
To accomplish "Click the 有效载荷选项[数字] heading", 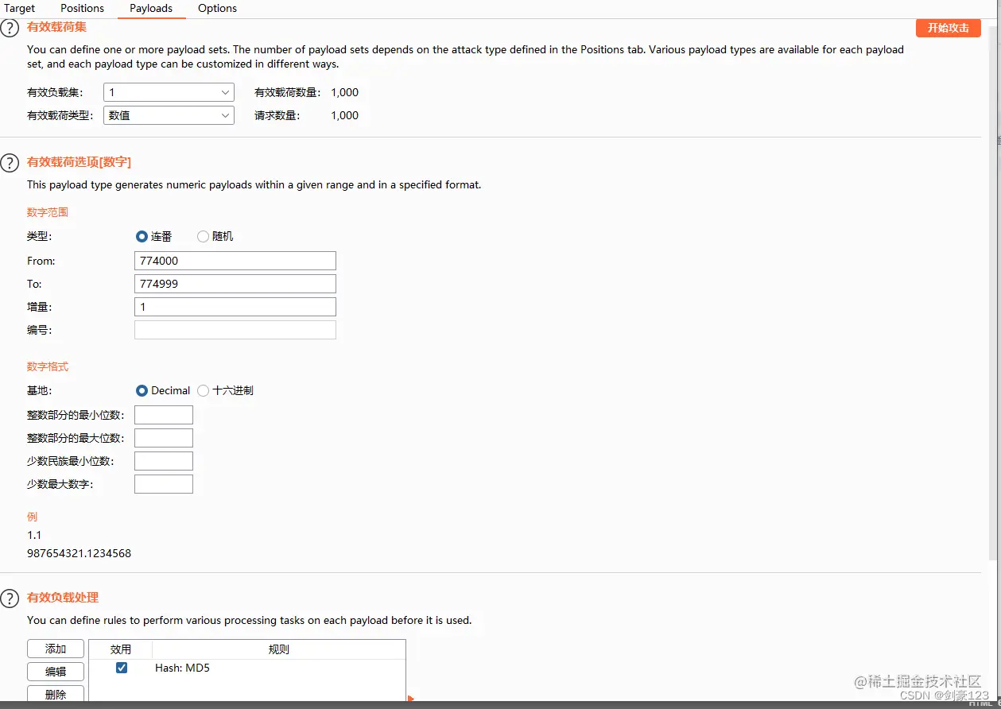I will click(x=80, y=162).
